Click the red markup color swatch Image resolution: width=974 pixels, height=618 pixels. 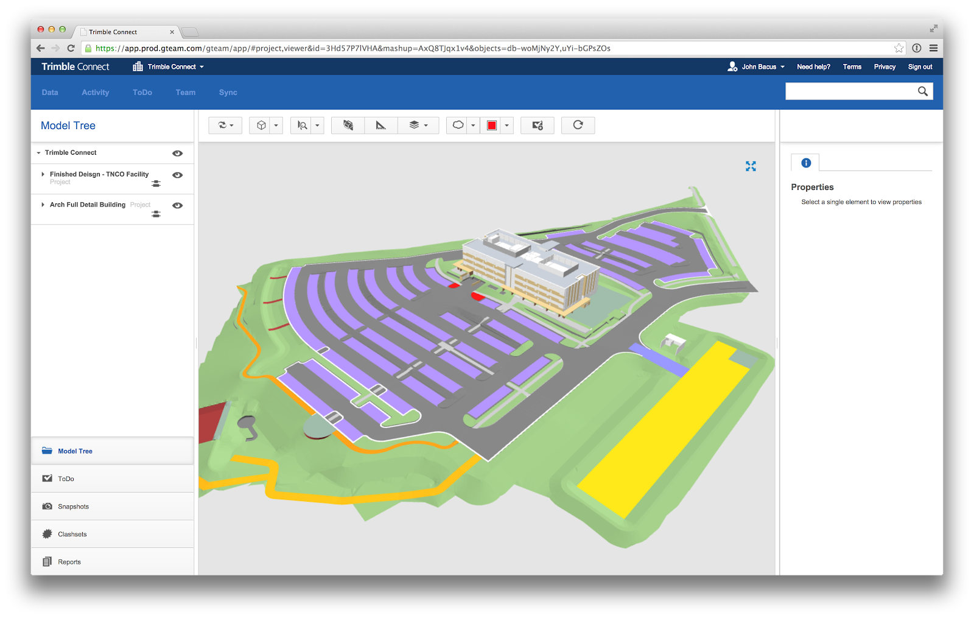click(492, 125)
